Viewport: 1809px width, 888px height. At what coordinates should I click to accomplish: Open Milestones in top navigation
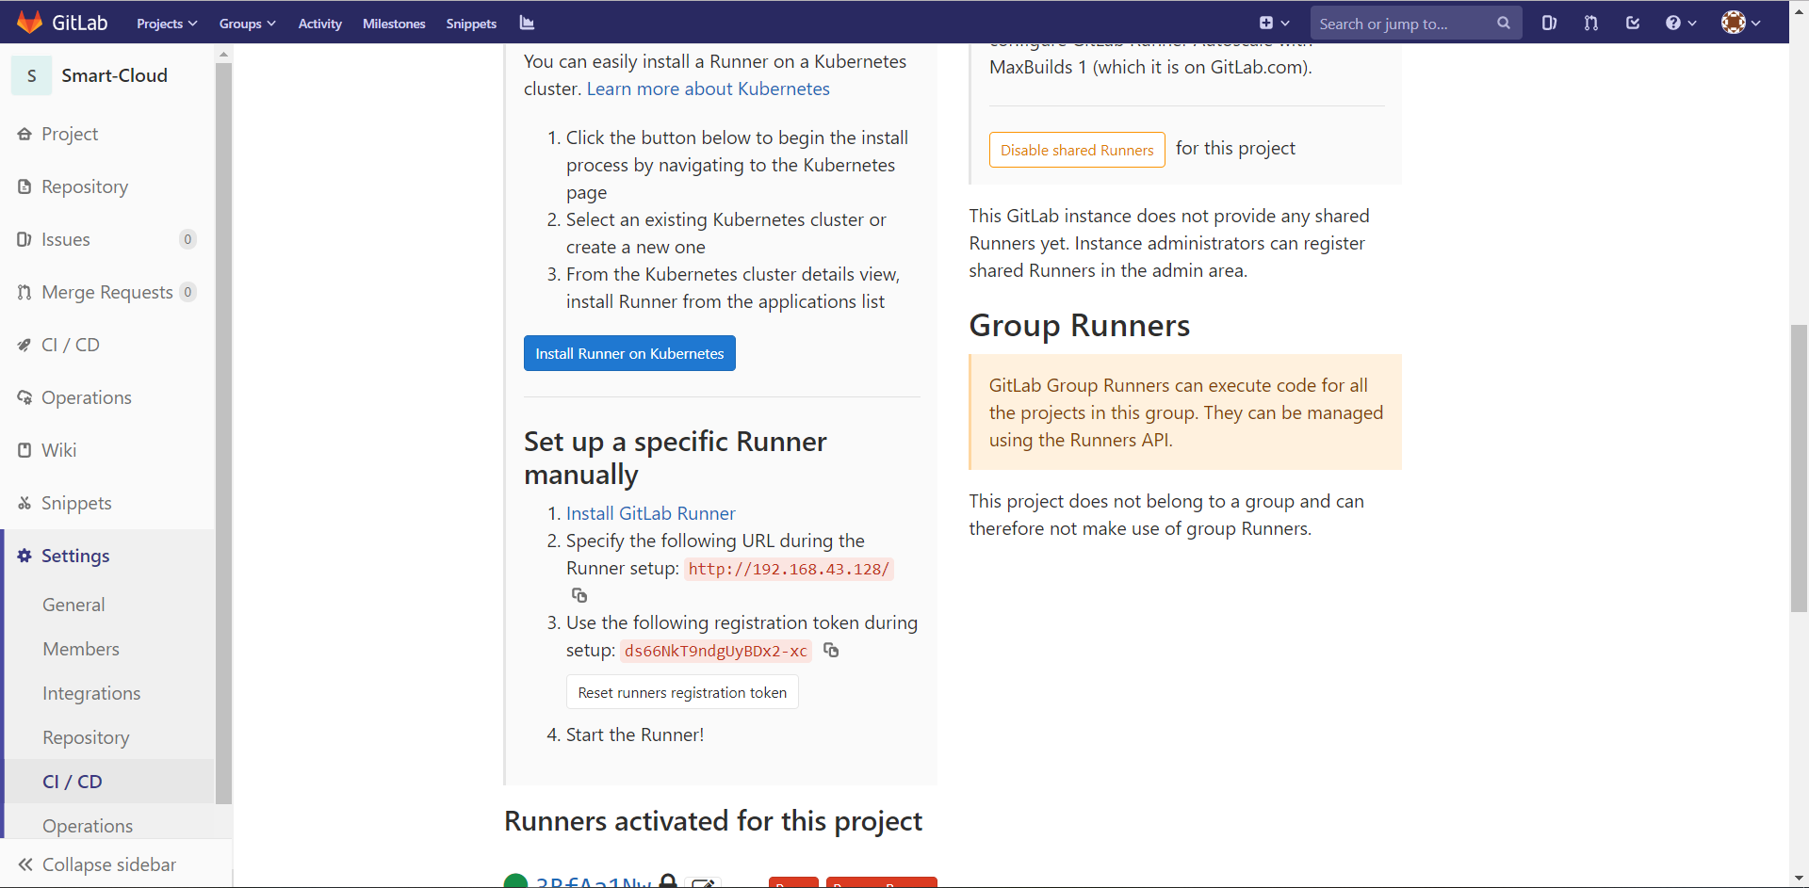[394, 24]
